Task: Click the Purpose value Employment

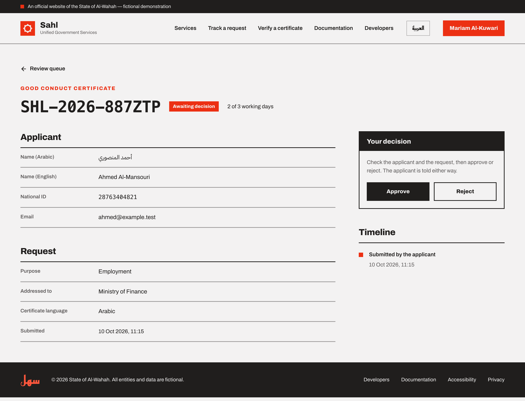Action: click(x=115, y=272)
